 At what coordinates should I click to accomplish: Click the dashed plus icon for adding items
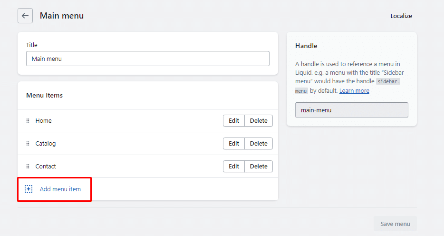pyautogui.click(x=29, y=189)
